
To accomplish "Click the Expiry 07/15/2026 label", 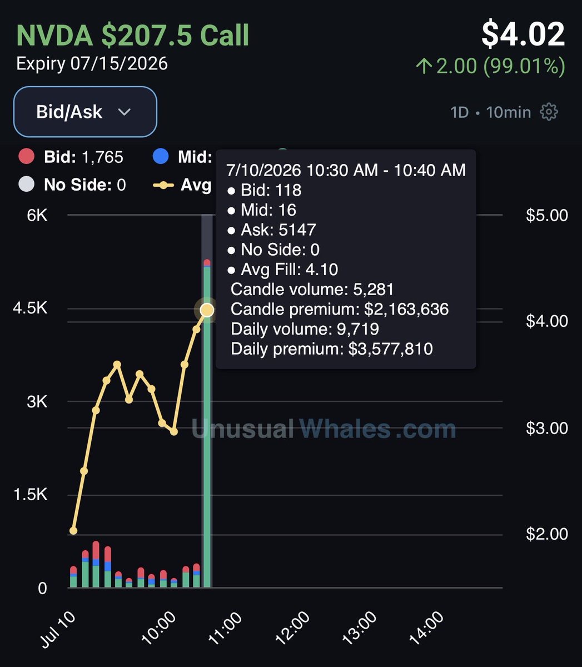I will (92, 63).
